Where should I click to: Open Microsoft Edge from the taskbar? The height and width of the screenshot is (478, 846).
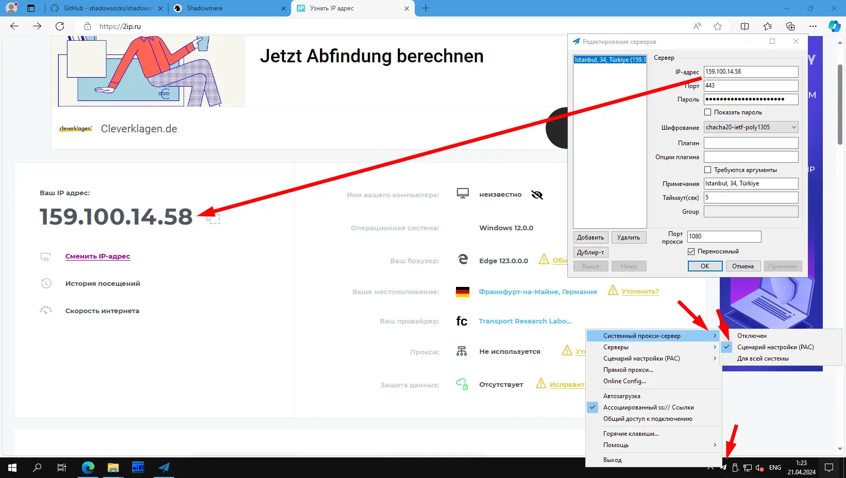[x=88, y=468]
